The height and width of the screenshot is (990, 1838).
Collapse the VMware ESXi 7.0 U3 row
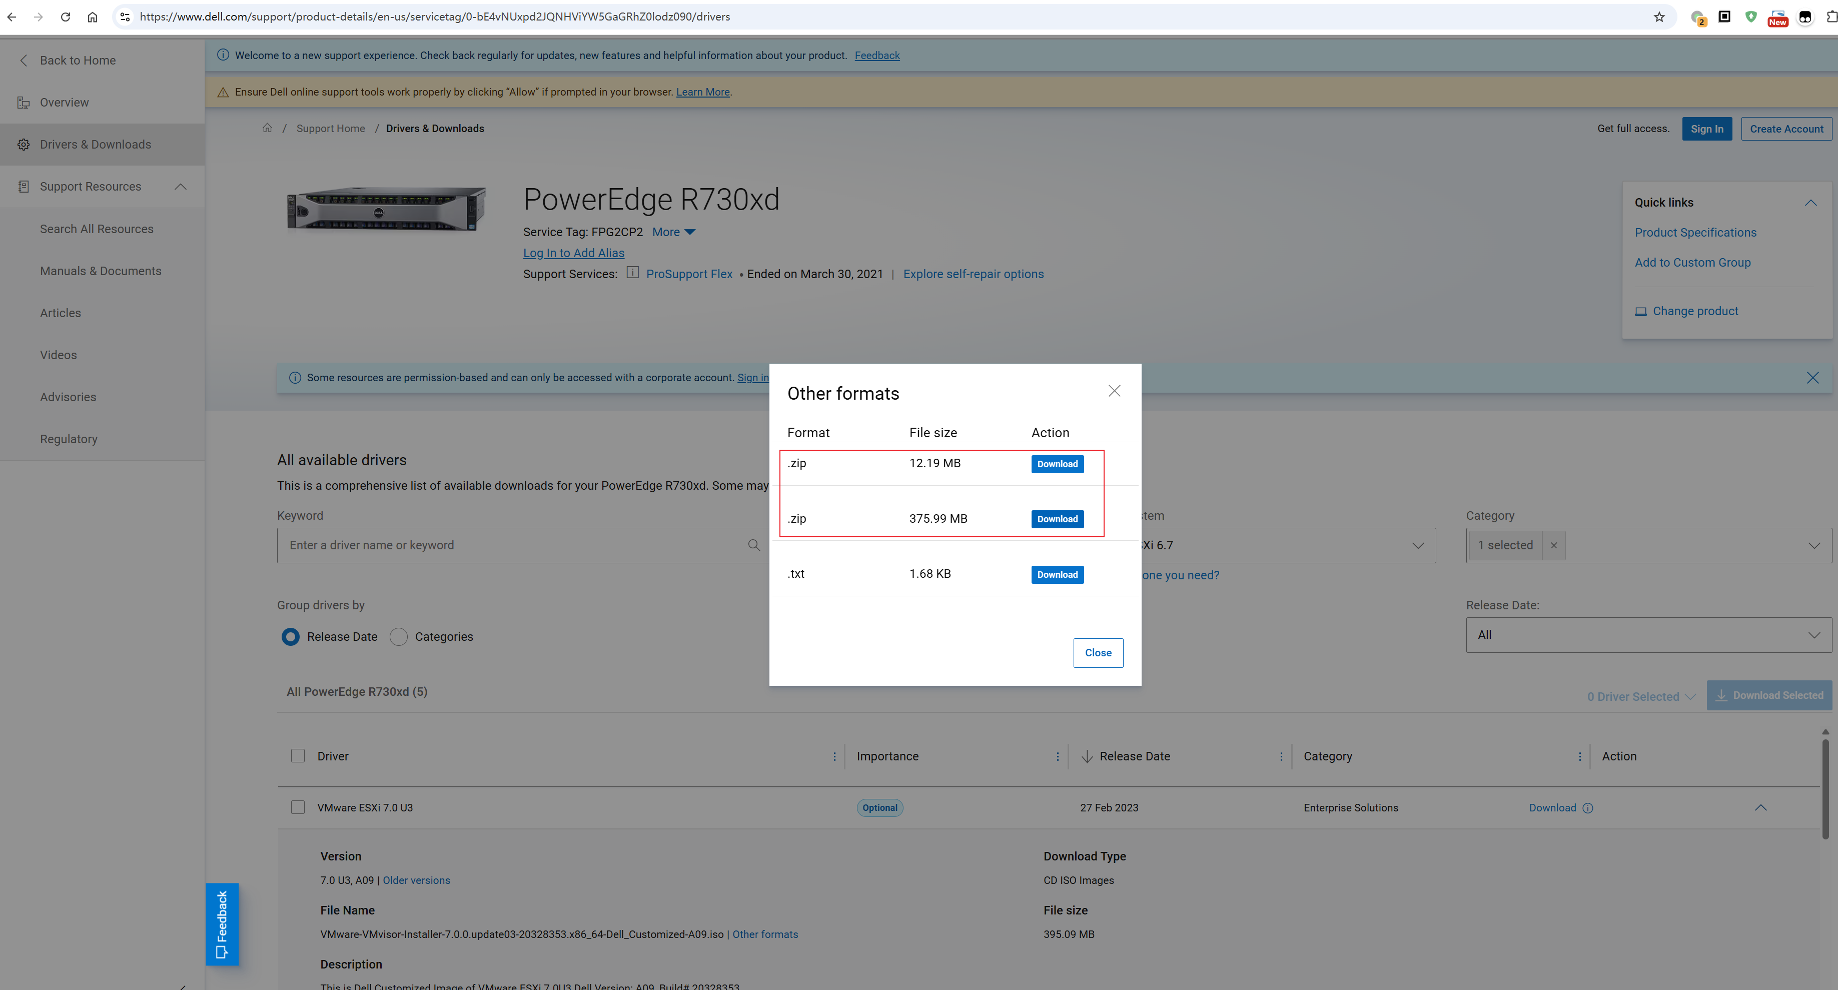tap(1761, 807)
